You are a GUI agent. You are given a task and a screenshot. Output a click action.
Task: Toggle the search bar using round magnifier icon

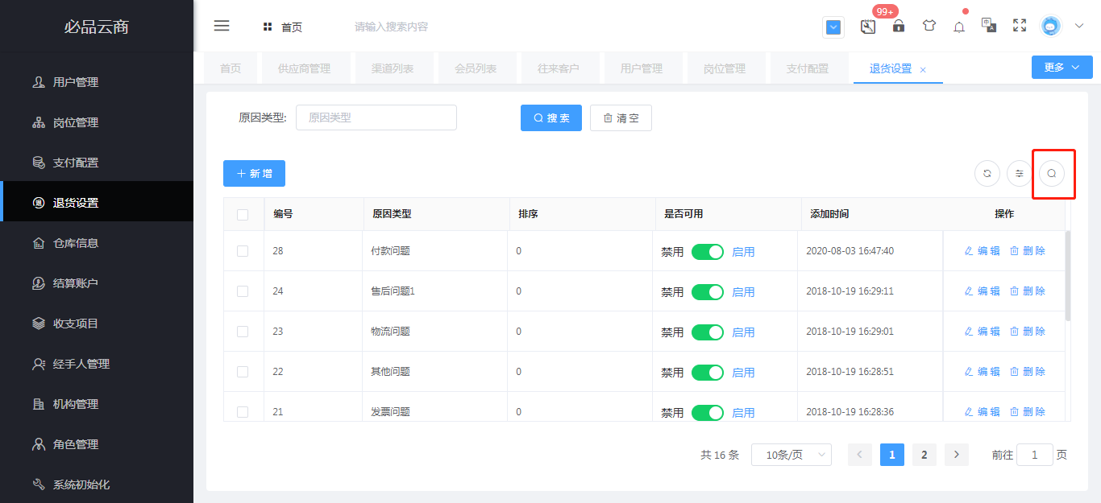(1052, 173)
